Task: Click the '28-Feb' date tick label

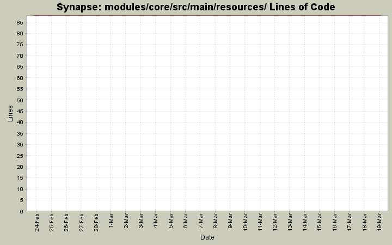Action: (96, 222)
